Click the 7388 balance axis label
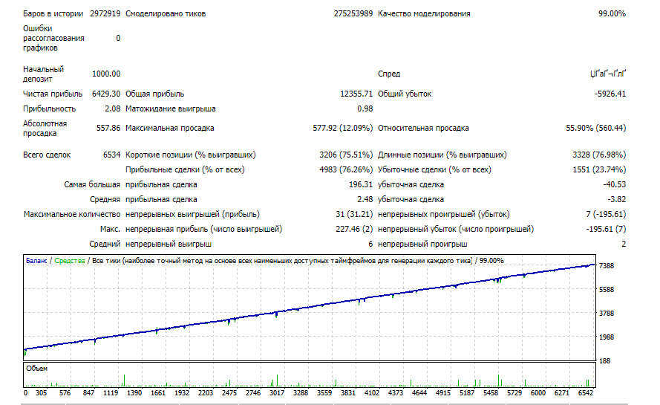The width and height of the screenshot is (660, 405). (x=606, y=266)
